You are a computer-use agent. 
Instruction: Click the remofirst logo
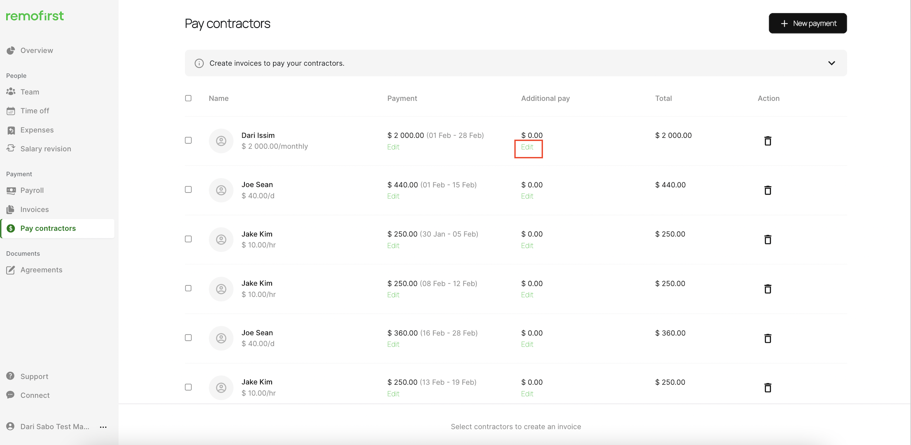click(35, 16)
